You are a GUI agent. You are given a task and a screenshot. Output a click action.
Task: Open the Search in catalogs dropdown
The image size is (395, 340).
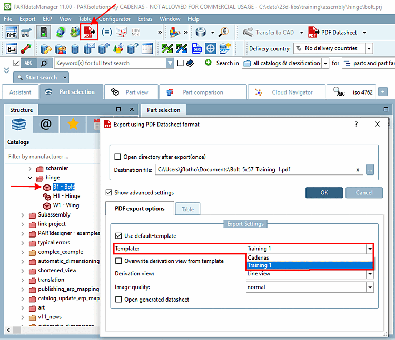(325, 63)
